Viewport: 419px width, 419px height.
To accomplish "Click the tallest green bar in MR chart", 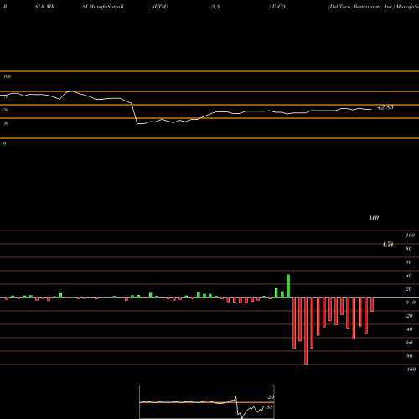I will point(288,286).
